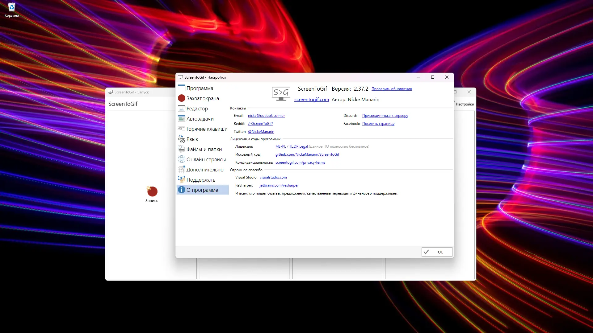Image resolution: width=593 pixels, height=333 pixels.
Task: Click the Автозадачи list icon
Action: [182, 119]
